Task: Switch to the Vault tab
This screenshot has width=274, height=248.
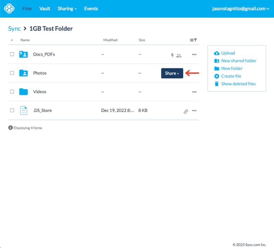Action: coord(45,9)
